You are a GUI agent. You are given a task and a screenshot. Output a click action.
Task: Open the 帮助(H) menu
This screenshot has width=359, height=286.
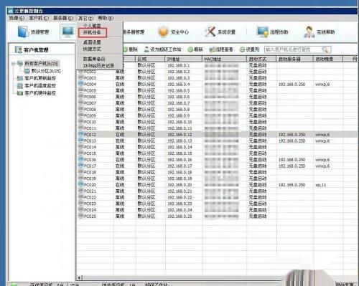point(106,18)
